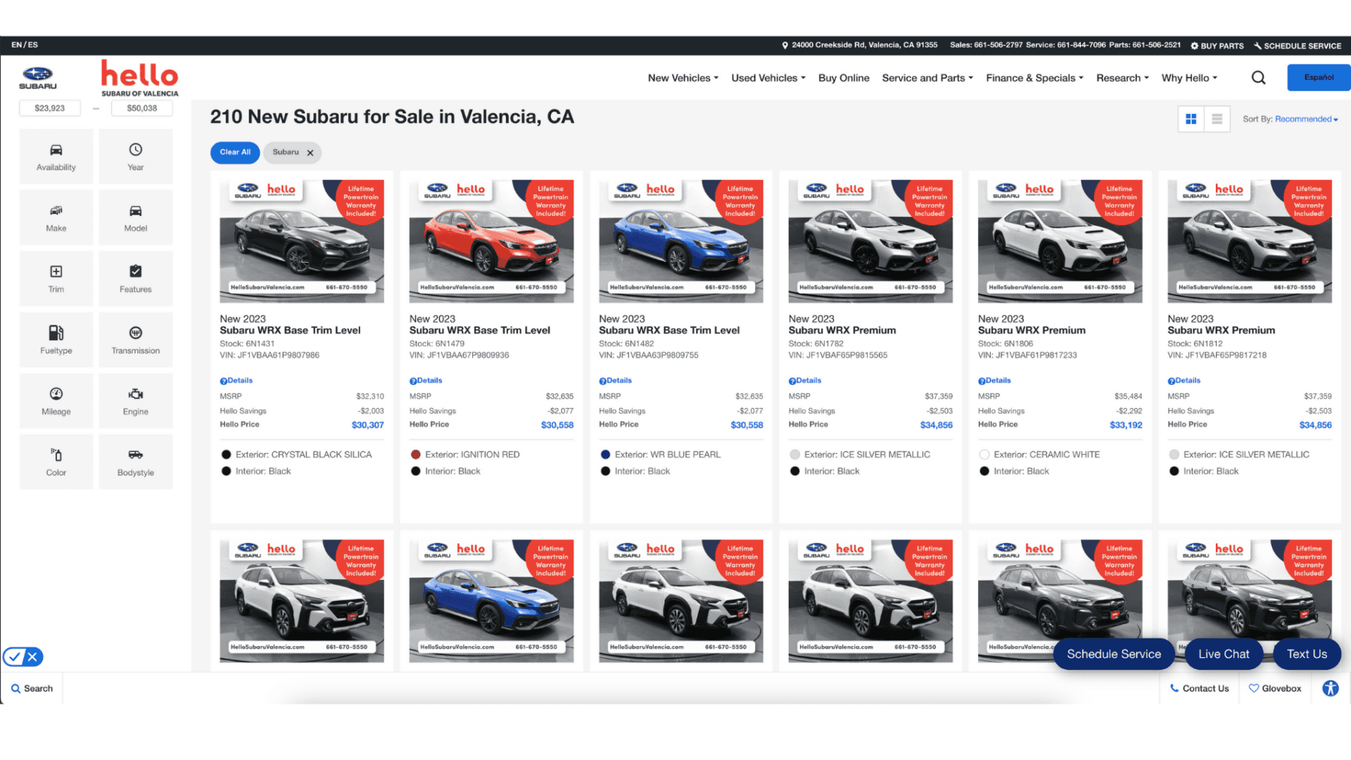Click the BUY PARTS gear icon
Screen dimensions: 1351x760
click(1195, 45)
